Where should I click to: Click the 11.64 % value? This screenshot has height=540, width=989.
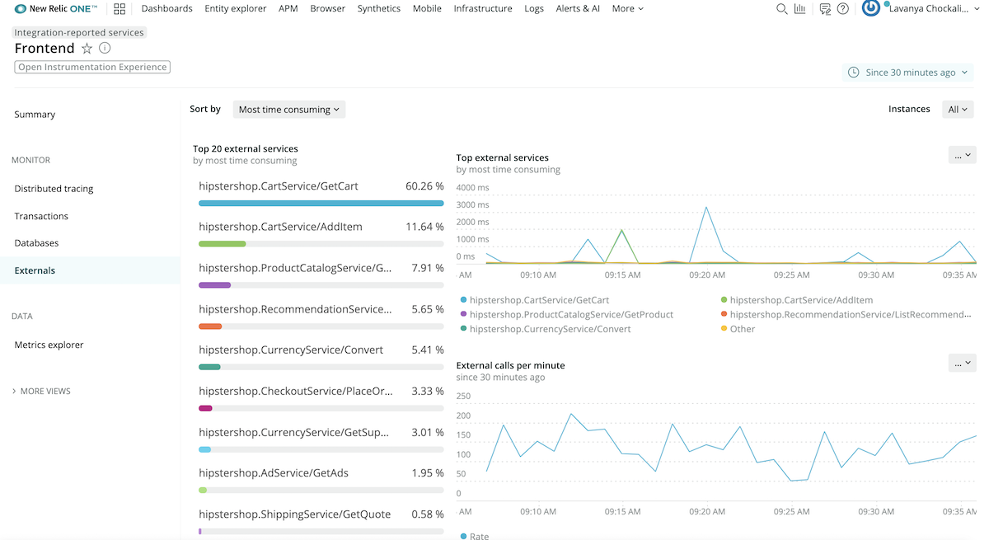click(425, 227)
